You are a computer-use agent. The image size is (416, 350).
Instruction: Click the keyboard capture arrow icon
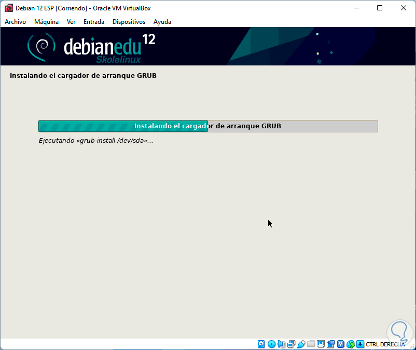point(360,344)
